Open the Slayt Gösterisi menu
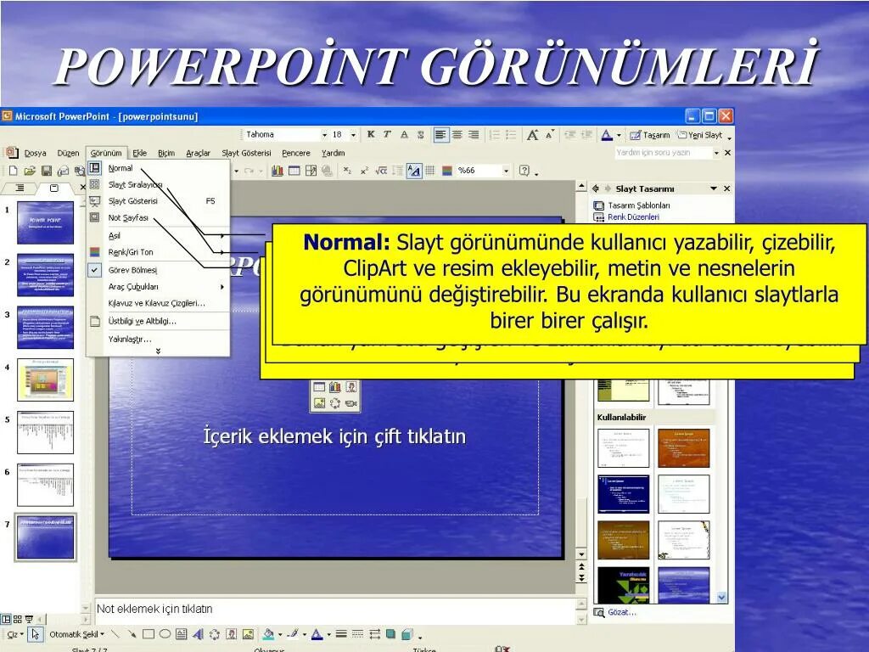869x652 pixels. (246, 153)
